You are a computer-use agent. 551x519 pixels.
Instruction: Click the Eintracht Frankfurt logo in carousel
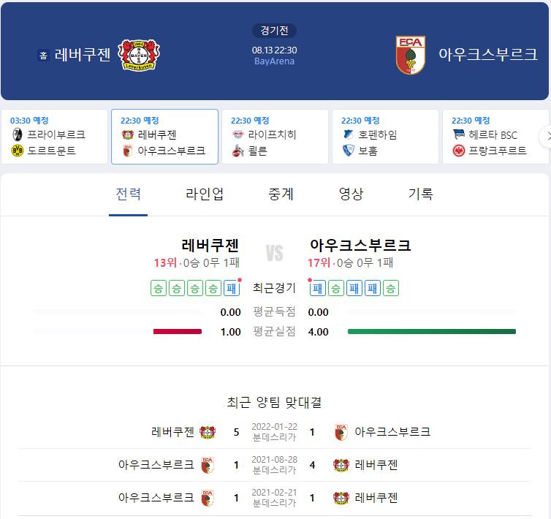click(x=459, y=151)
